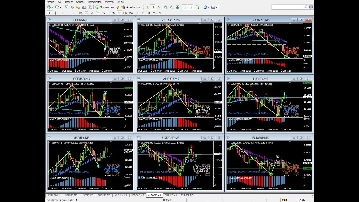
Task: Expand the new chart dropdown arrow
Action: 52,7
